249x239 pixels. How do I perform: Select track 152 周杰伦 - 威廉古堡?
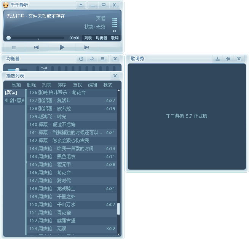[72, 221]
